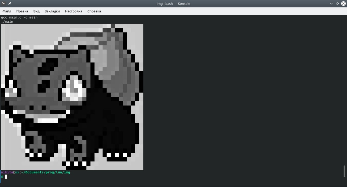Viewport: 347px width, 187px height.
Task: Open the Вид menu
Action: tap(36, 11)
